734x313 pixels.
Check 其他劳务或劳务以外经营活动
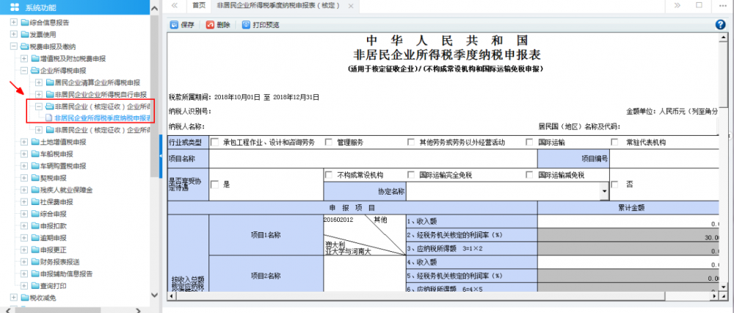pos(412,143)
